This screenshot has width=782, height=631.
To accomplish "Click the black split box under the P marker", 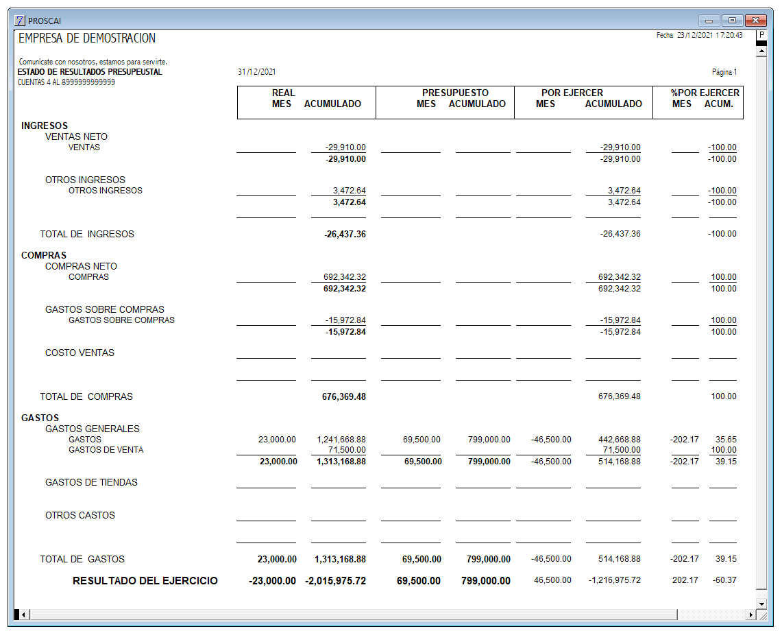I will click(761, 43).
